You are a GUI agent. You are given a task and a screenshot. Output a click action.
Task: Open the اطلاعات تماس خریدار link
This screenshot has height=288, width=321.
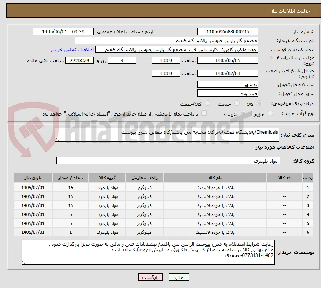click(x=72, y=50)
